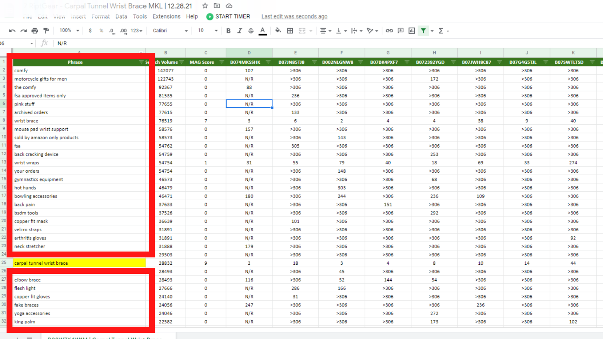The height and width of the screenshot is (339, 603).
Task: Select the paint format roller
Action: click(46, 31)
